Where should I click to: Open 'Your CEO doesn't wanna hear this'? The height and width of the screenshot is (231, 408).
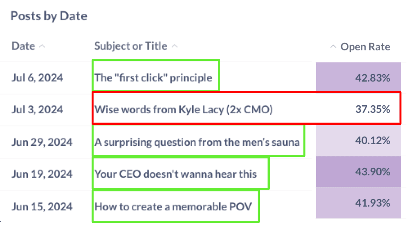(x=176, y=174)
